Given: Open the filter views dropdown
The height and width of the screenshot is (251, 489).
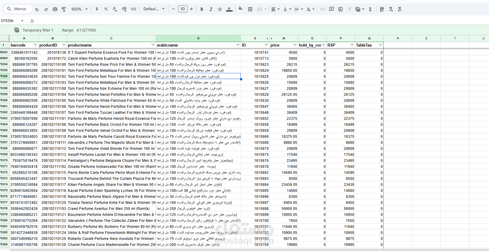Looking at the screenshot, I should (360, 9).
